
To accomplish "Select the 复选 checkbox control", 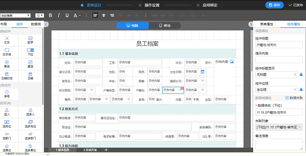I will [x=30, y=64].
